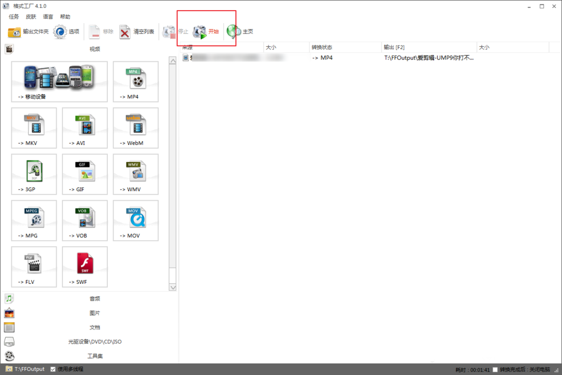This screenshot has height=375, width=562.
Task: Click the 停止 stop button
Action: pos(175,32)
